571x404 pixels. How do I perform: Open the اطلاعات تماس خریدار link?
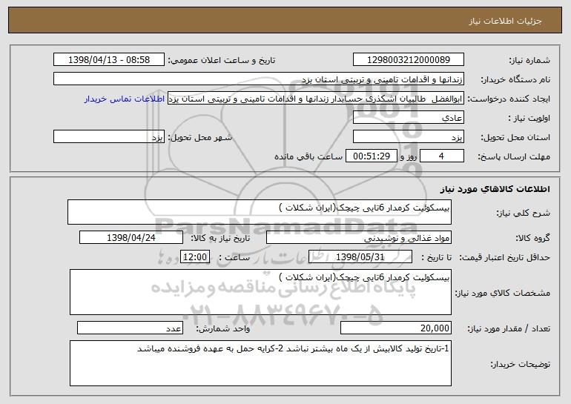(x=125, y=99)
